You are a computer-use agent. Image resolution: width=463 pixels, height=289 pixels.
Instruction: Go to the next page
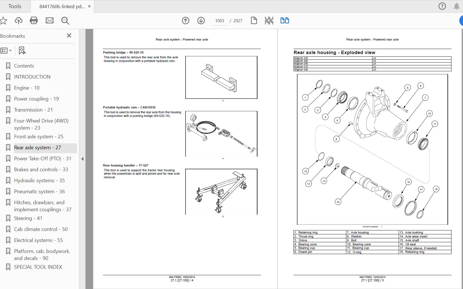click(201, 21)
